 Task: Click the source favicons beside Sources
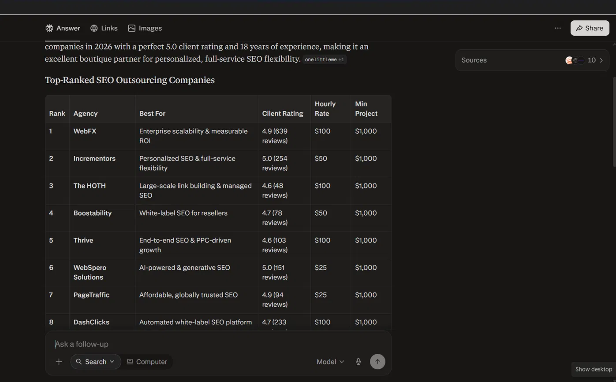coord(575,60)
